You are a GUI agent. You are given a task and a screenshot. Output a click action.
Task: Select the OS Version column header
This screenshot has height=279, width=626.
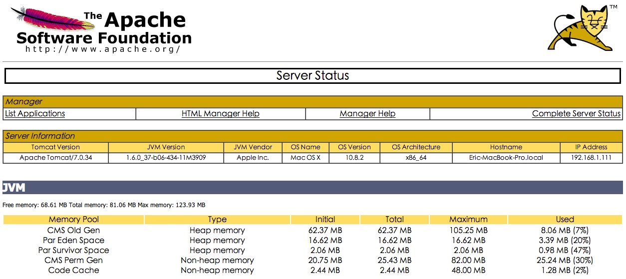pos(354,147)
